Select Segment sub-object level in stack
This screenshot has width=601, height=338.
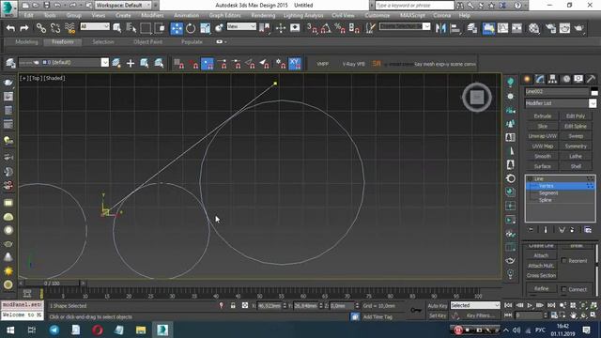pyautogui.click(x=548, y=193)
